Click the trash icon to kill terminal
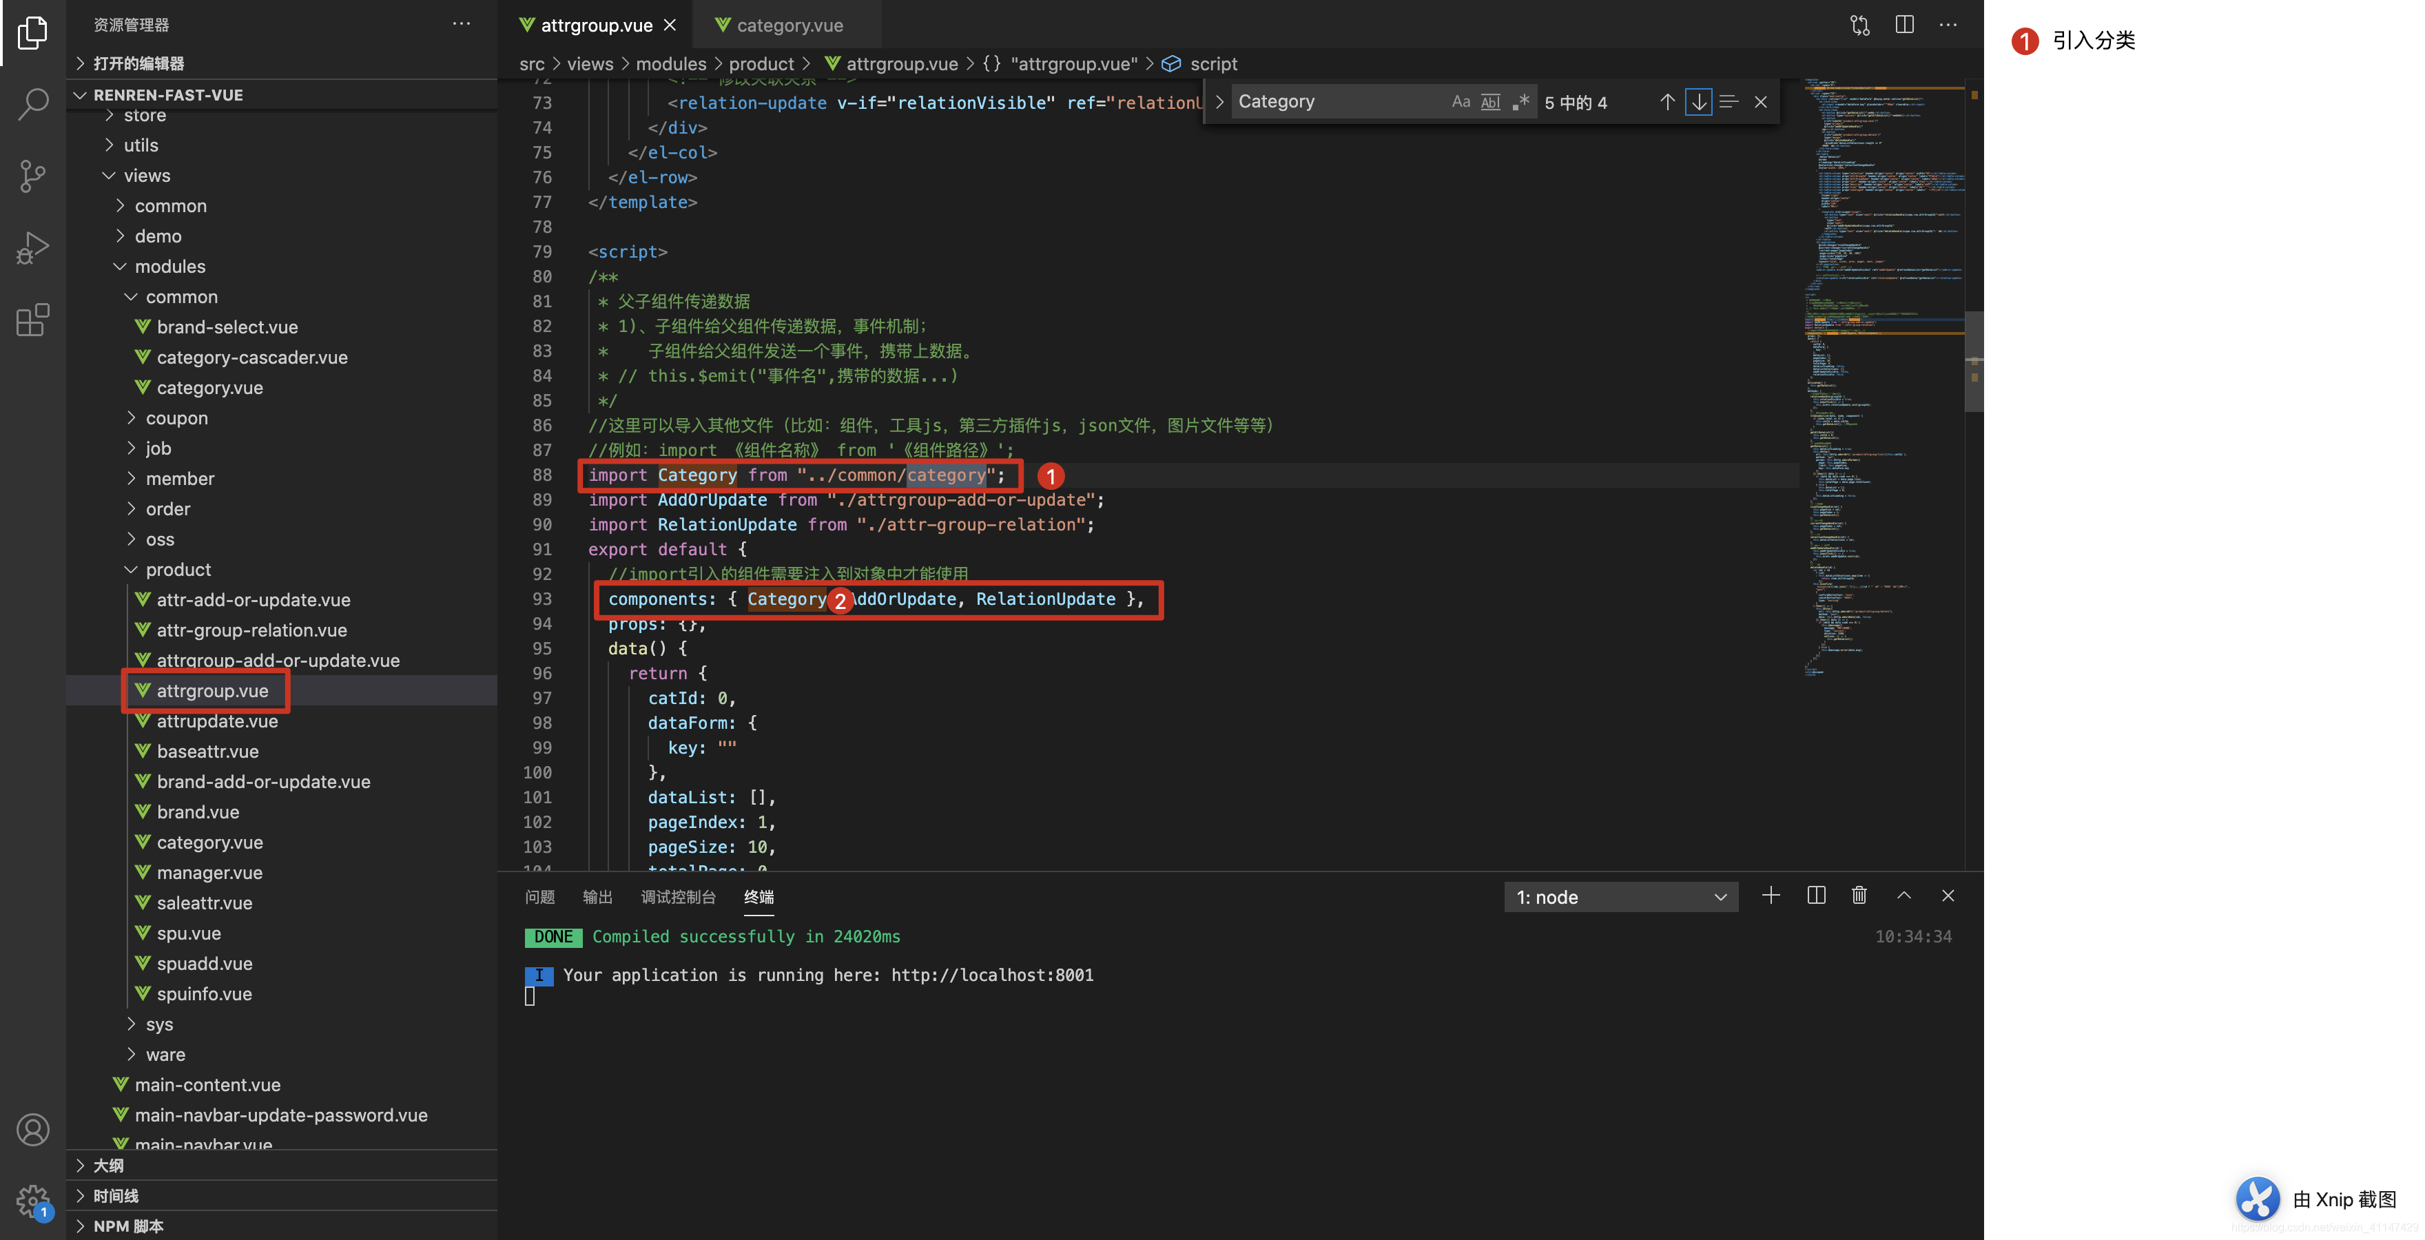The width and height of the screenshot is (2425, 1240). point(1858,896)
